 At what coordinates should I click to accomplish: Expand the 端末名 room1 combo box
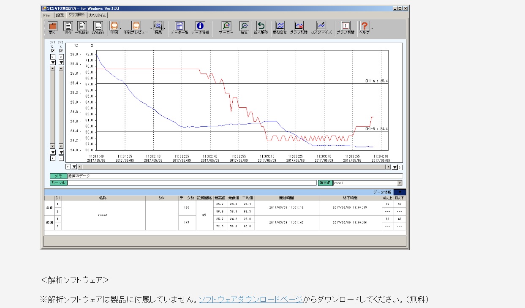coord(400,183)
